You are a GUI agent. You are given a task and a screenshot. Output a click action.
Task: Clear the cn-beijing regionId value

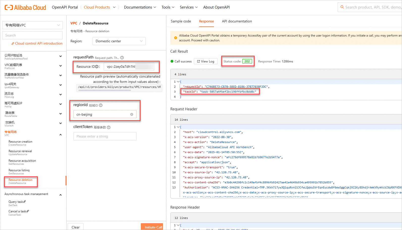tap(132, 114)
